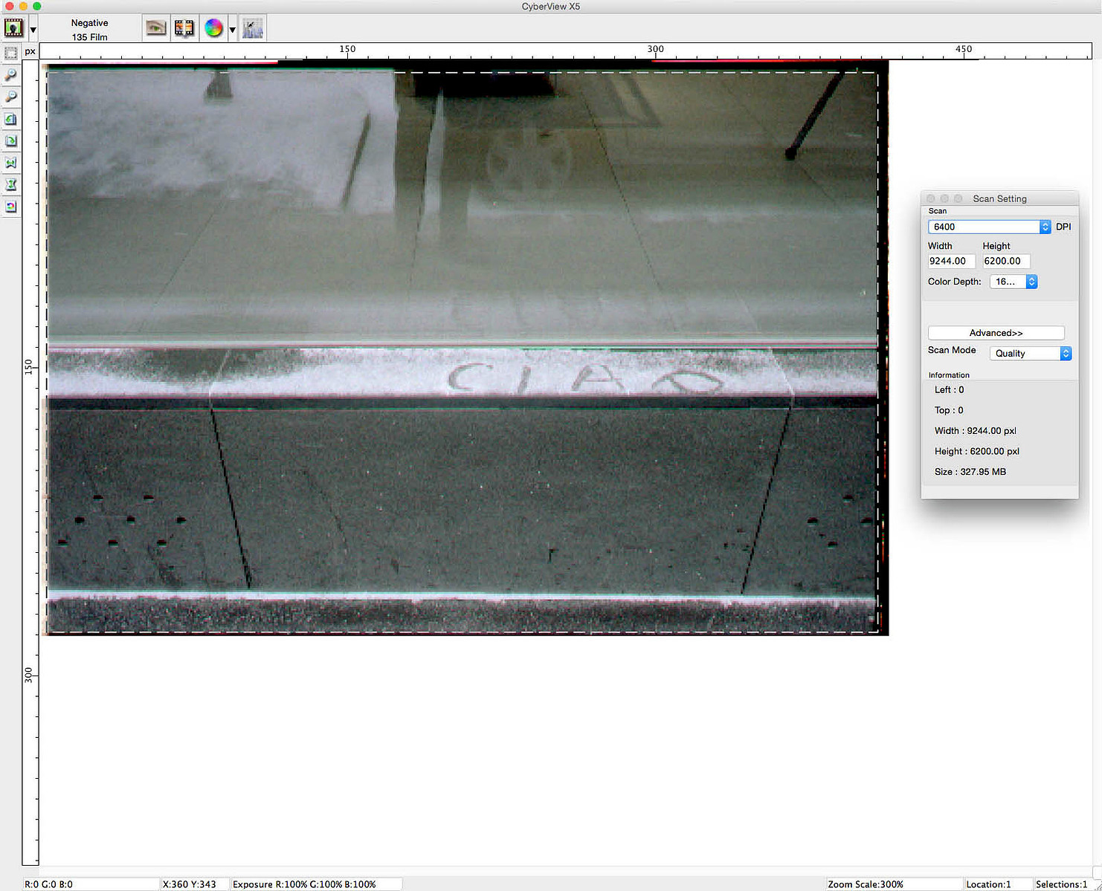Image resolution: width=1102 pixels, height=891 pixels.
Task: Click the film-frame scan icon
Action: point(14,28)
